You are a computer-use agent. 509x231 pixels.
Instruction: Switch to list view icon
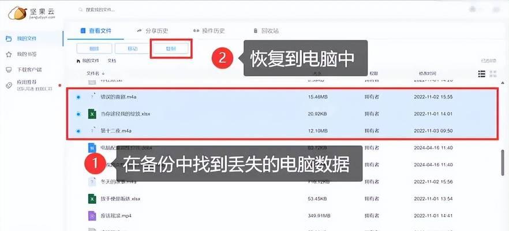482,74
